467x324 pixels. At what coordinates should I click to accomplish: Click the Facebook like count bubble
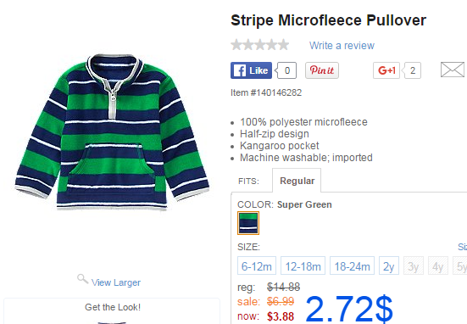[286, 70]
